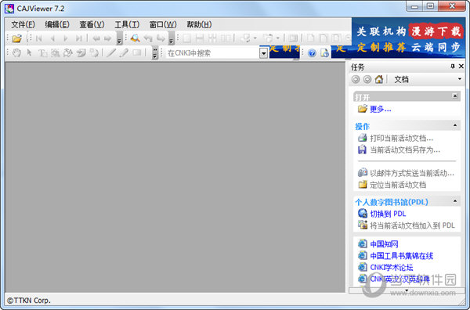The height and width of the screenshot is (310, 470).
Task: Select the pencil highlight annotation tool
Action: click(x=124, y=53)
